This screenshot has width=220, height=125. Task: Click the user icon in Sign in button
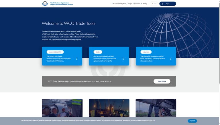(x=162, y=4)
